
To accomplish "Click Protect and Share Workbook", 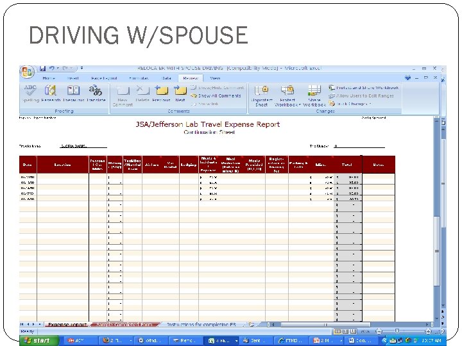I will (x=364, y=88).
